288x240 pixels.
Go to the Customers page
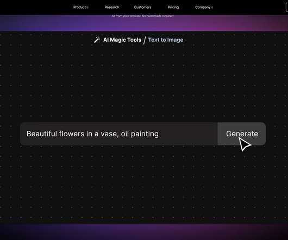[x=142, y=7]
